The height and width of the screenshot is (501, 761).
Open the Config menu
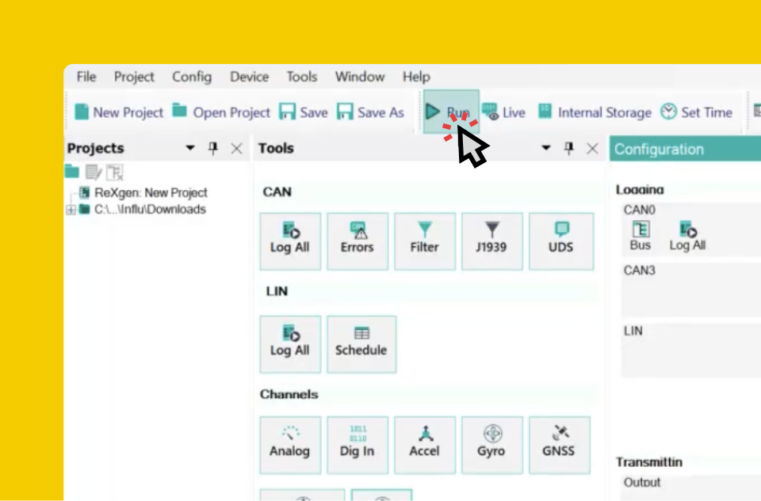[192, 77]
